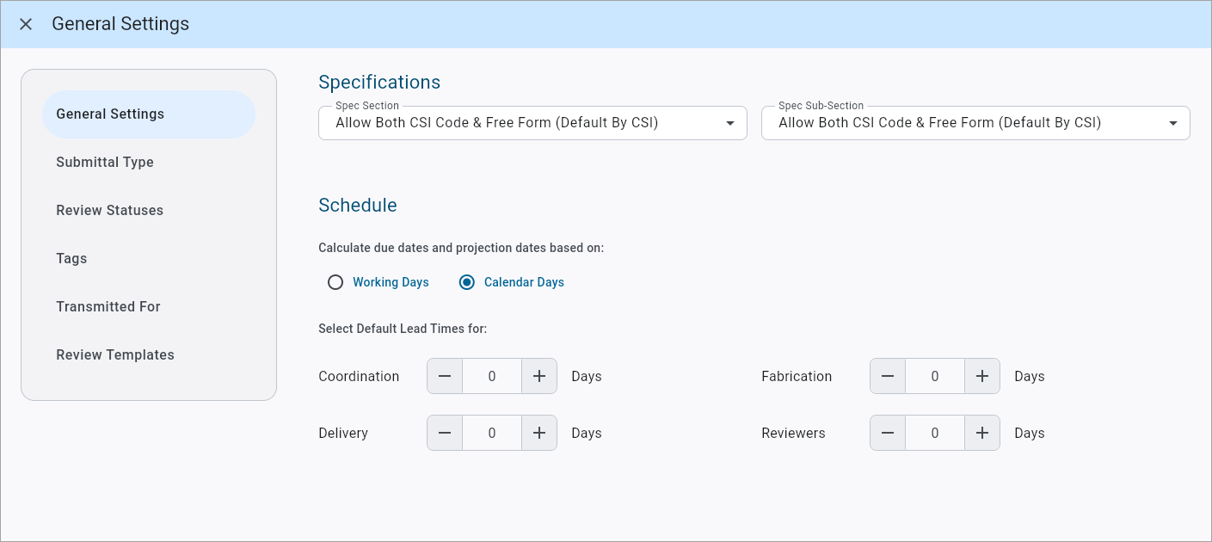This screenshot has height=542, width=1212.
Task: Select General Settings in the sidebar
Action: click(110, 114)
